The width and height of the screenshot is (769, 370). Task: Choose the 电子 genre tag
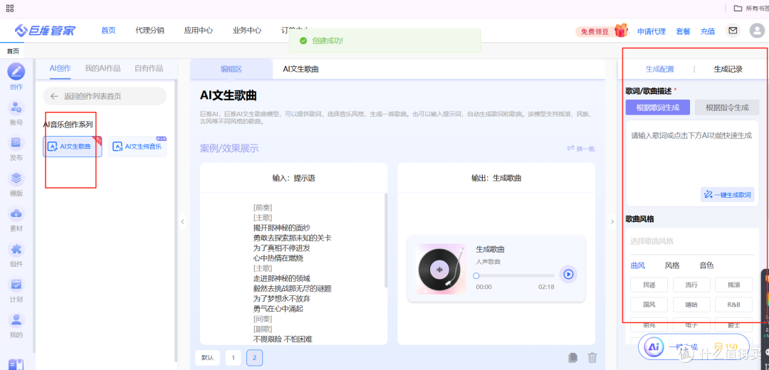691,325
